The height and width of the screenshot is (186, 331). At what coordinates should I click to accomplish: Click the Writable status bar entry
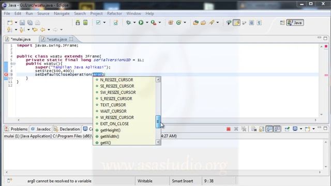click(145, 181)
